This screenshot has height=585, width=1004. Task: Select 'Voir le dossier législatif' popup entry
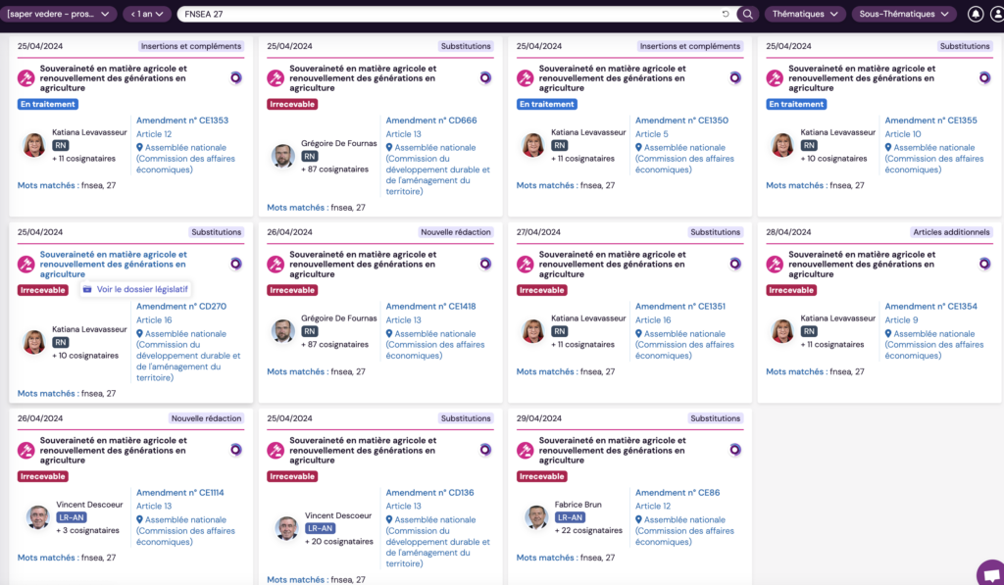(135, 289)
